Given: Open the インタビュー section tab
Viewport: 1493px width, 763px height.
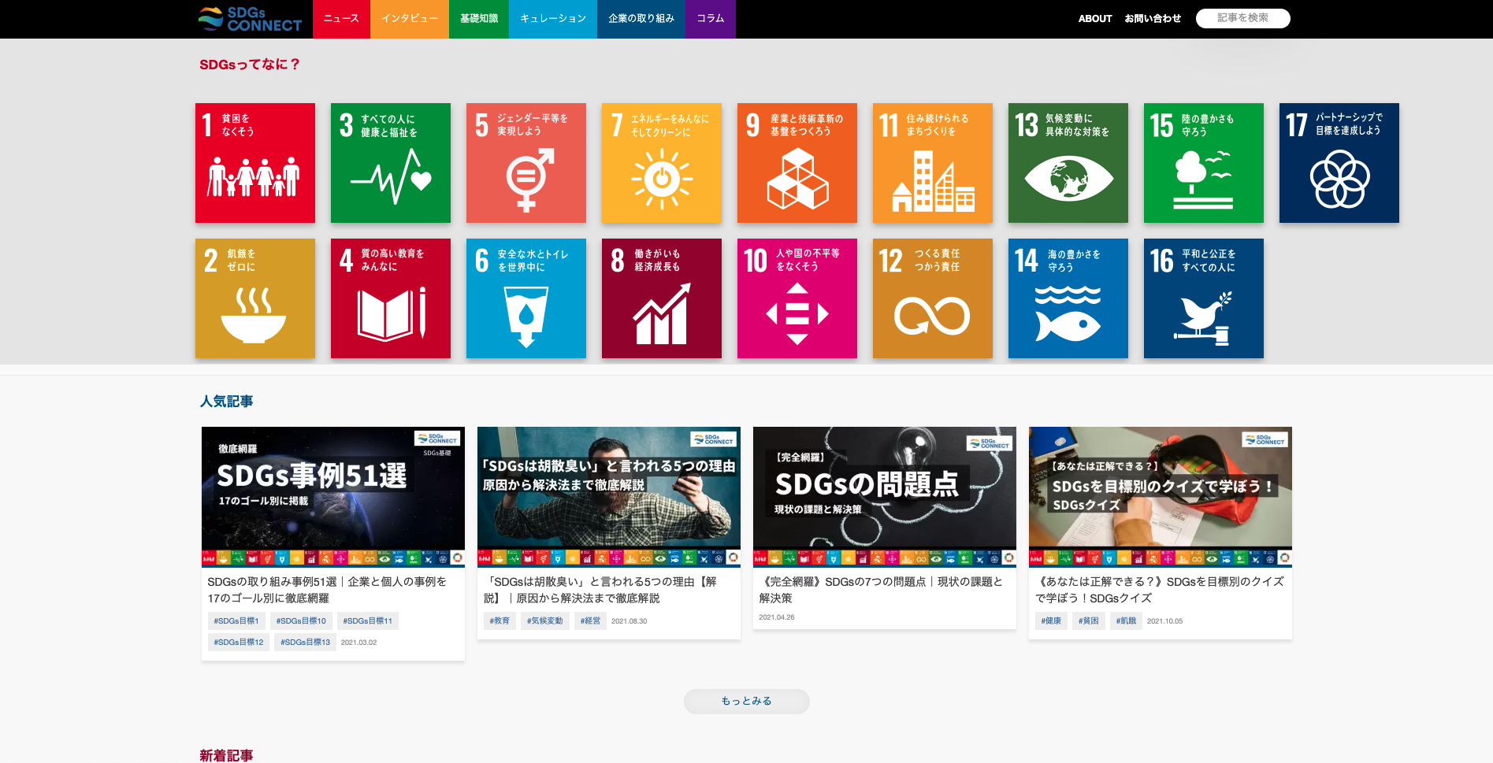Looking at the screenshot, I should tap(409, 18).
